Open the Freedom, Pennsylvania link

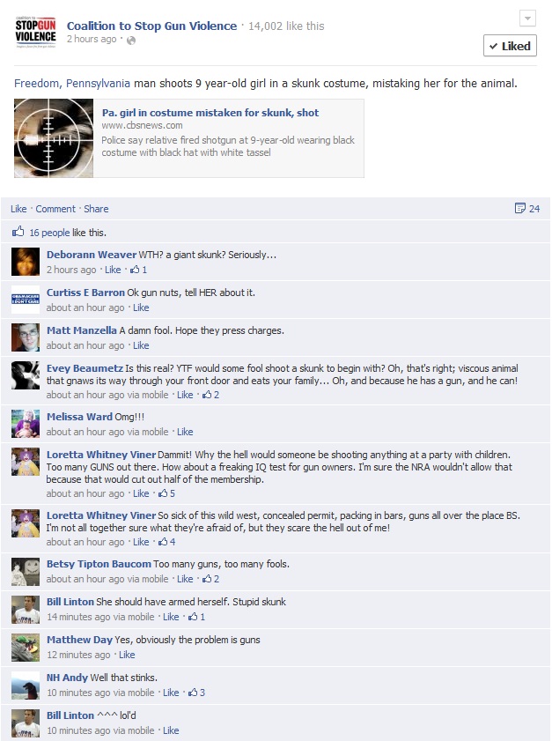(72, 83)
